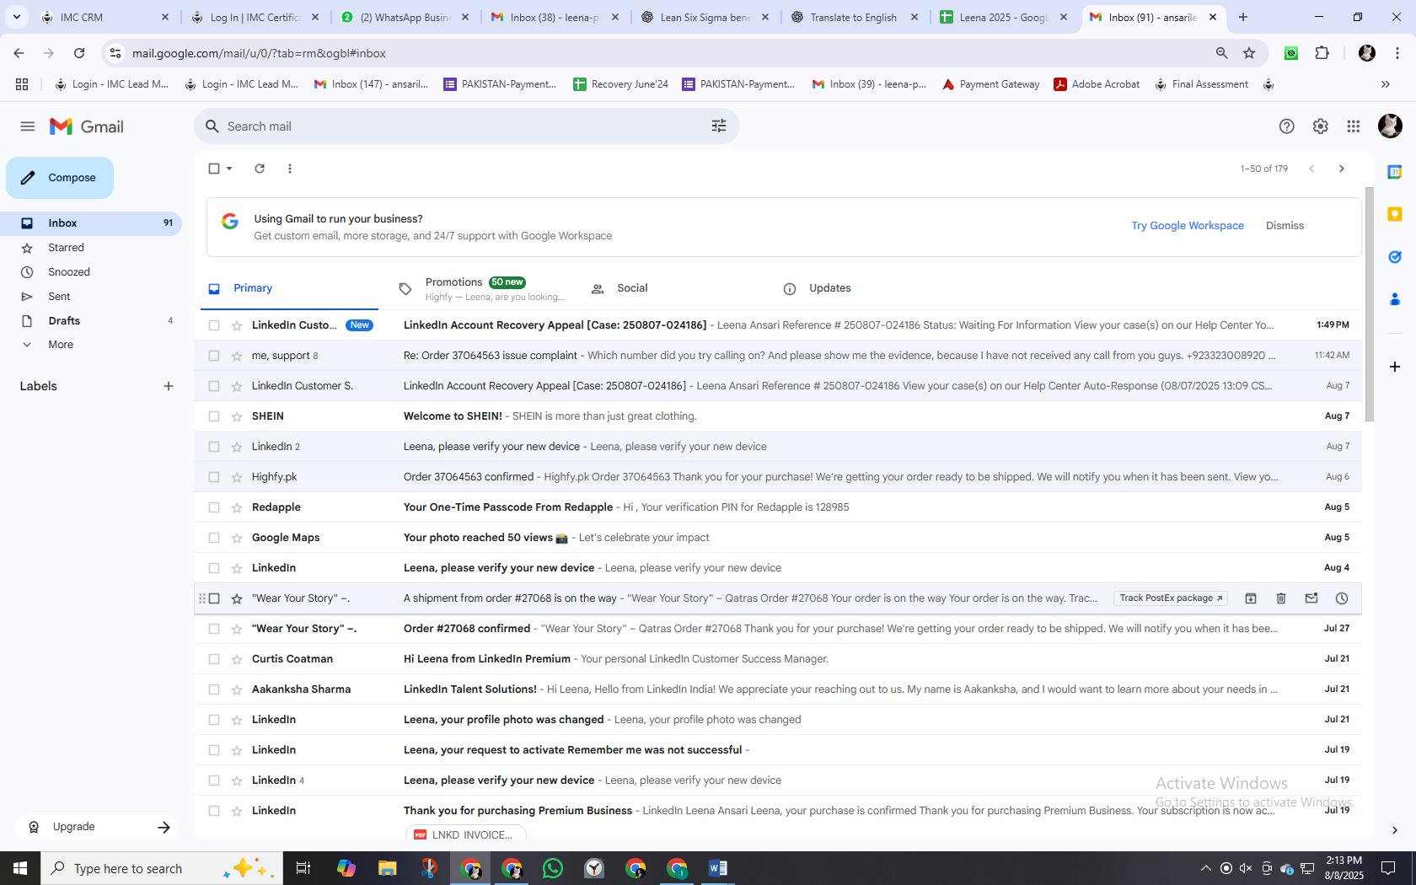Show more bookmarks chevron
Screen dimensions: 1416x885
[1385, 84]
